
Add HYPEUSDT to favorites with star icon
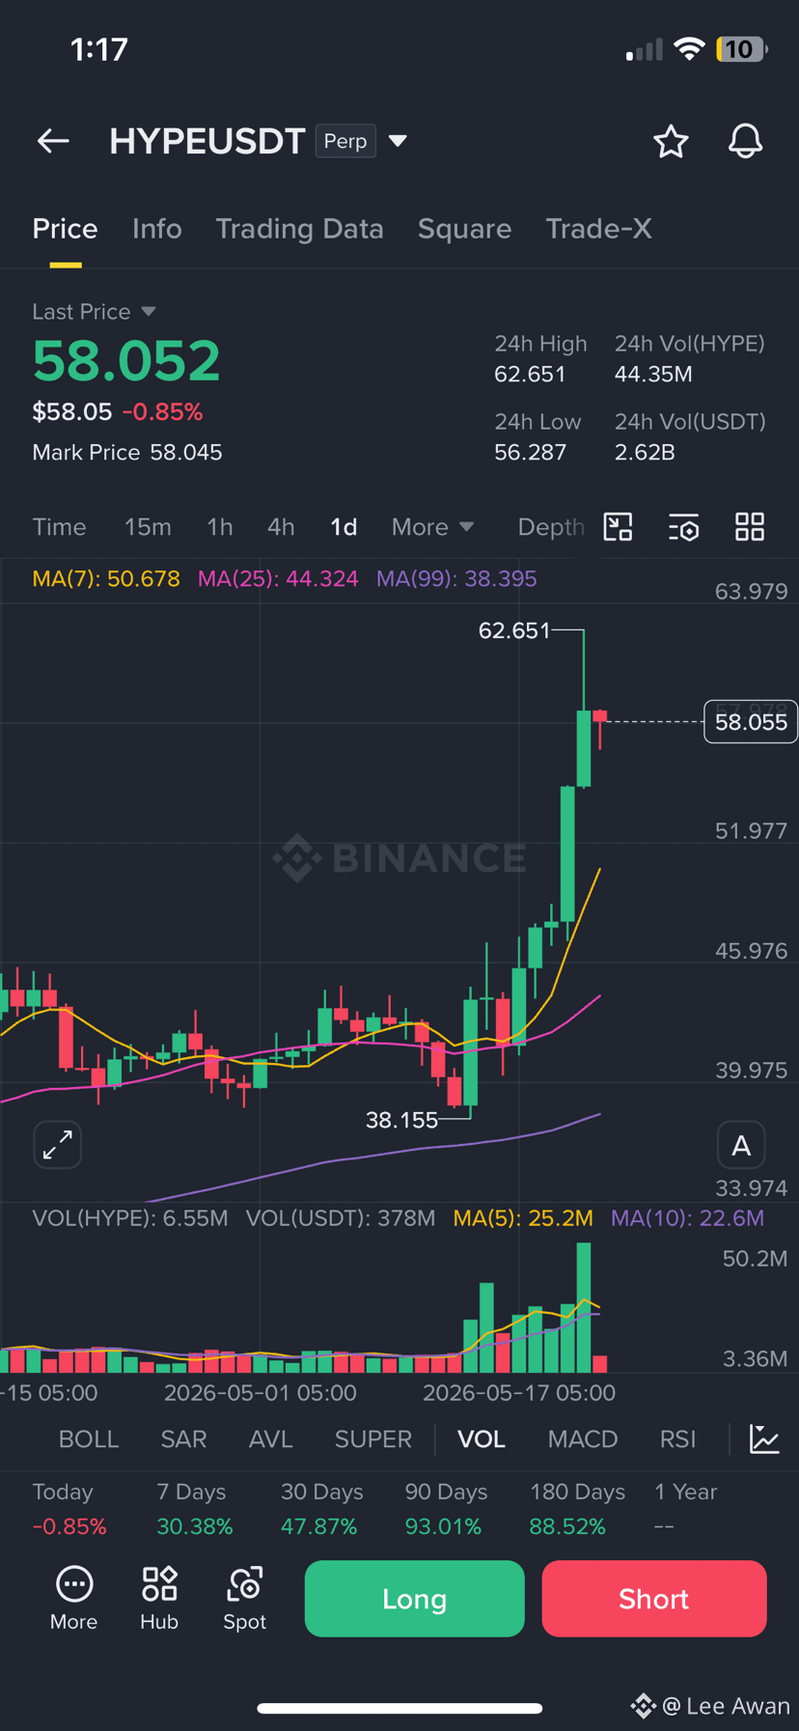[x=671, y=141]
